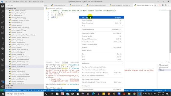The image size is (171, 96).
Task: Open the run button dropdown arrow
Action: click(157, 5)
